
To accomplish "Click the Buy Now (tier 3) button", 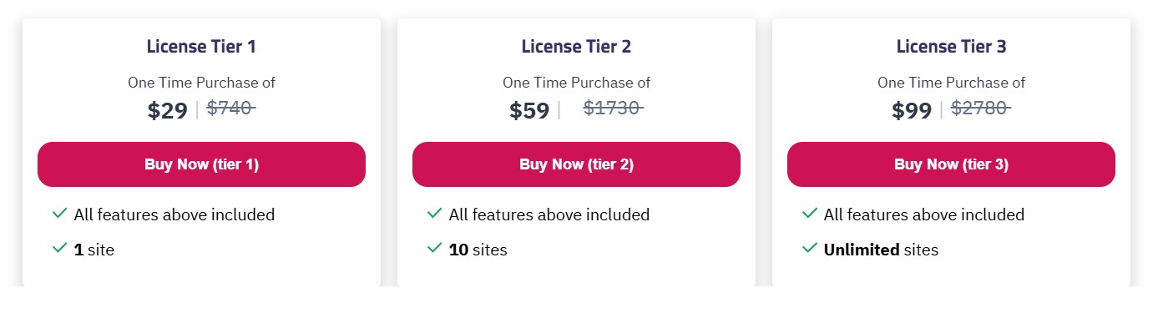I will 951,164.
